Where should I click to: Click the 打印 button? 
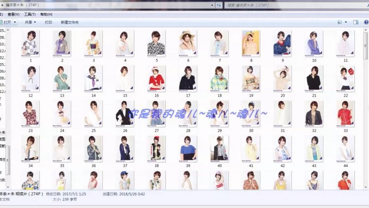click(x=48, y=22)
